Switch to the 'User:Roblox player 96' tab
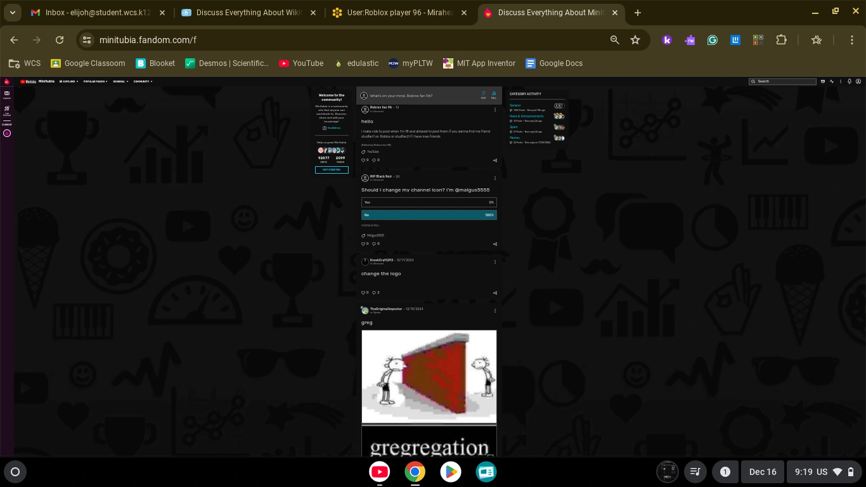Viewport: 866px width, 487px height. (400, 13)
